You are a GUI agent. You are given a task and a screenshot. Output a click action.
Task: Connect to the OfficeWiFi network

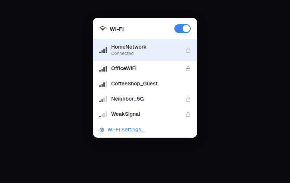coord(145,69)
